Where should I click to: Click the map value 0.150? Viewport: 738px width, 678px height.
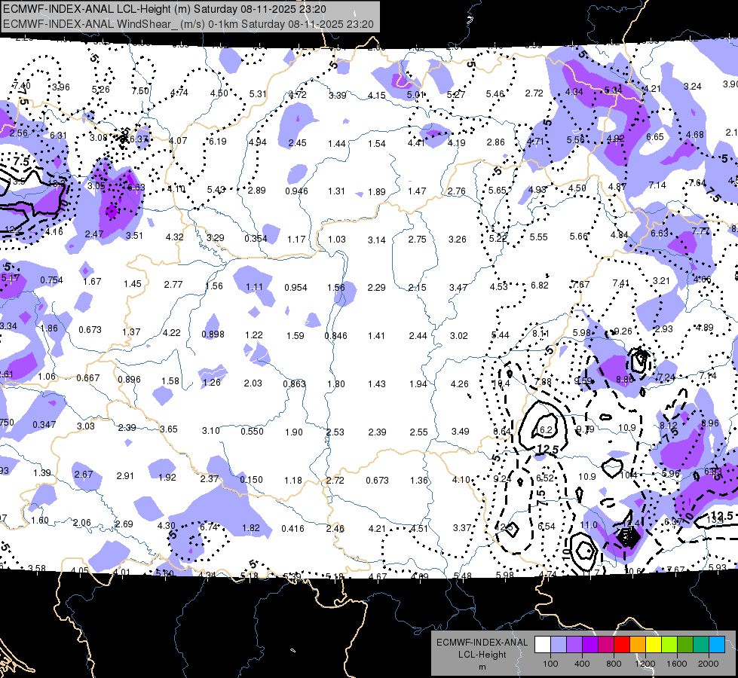pos(251,479)
